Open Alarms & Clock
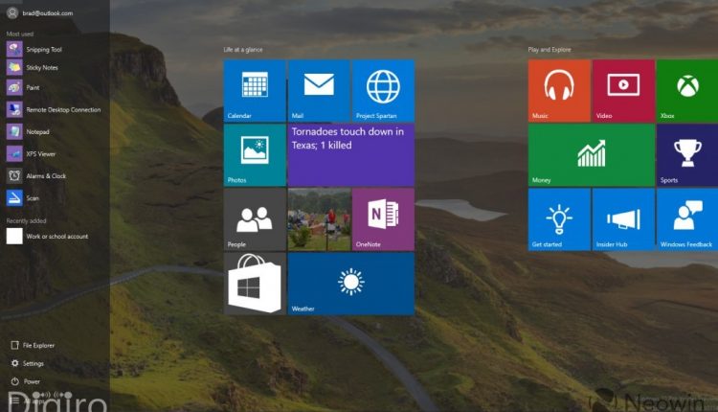718x412 pixels. (36, 175)
